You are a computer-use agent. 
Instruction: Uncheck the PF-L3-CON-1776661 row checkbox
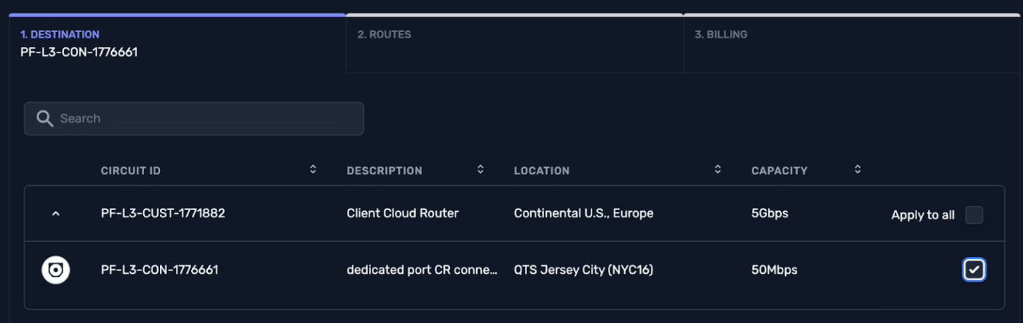974,270
